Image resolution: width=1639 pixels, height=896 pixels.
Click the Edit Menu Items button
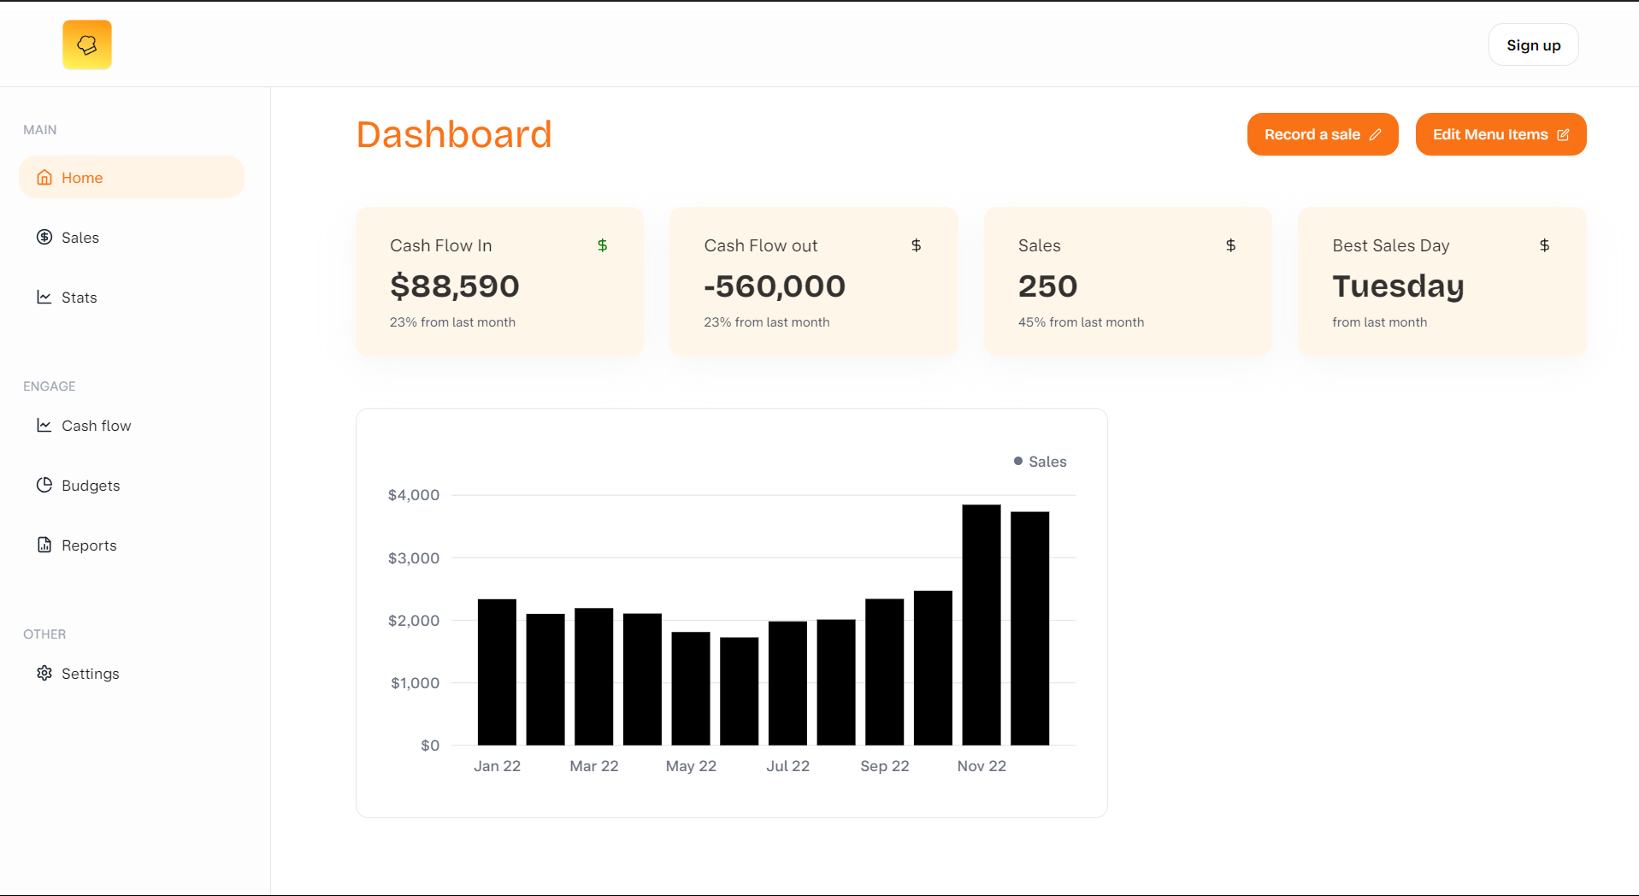tap(1500, 134)
